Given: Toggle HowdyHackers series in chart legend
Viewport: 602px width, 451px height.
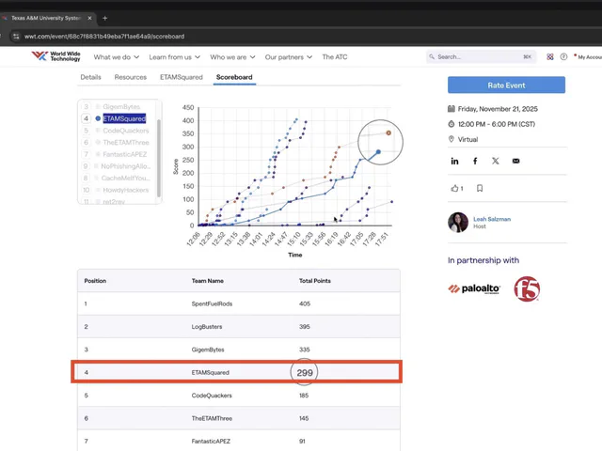Looking at the screenshot, I should click(x=125, y=190).
